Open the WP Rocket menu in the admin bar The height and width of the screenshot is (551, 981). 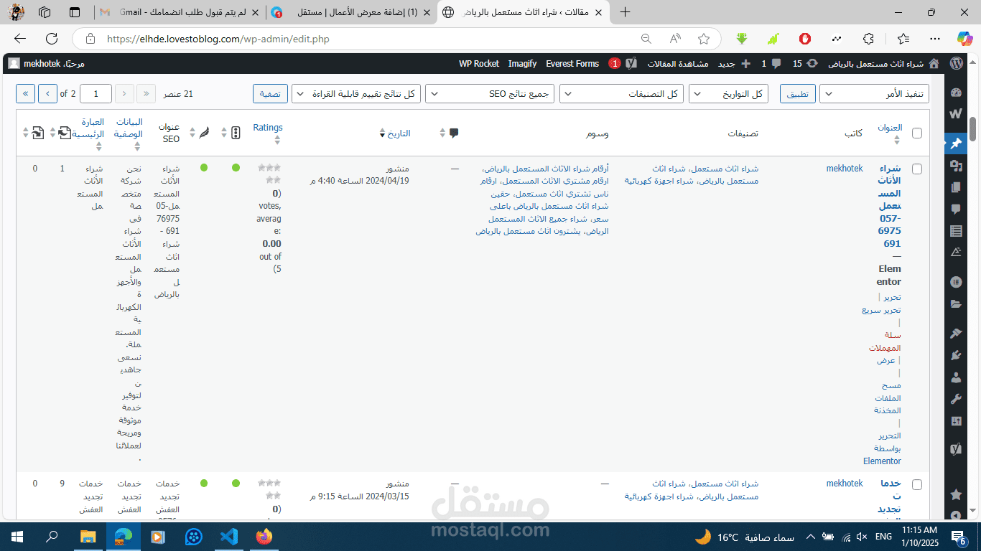point(478,63)
